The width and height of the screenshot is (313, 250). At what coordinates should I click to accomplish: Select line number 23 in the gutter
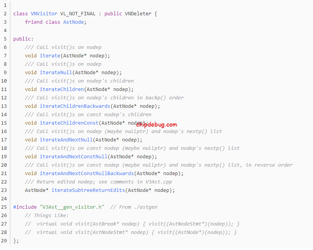click(x=4, y=190)
